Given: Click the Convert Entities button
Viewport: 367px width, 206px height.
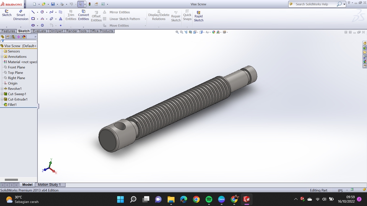Looking at the screenshot, I should point(83,15).
